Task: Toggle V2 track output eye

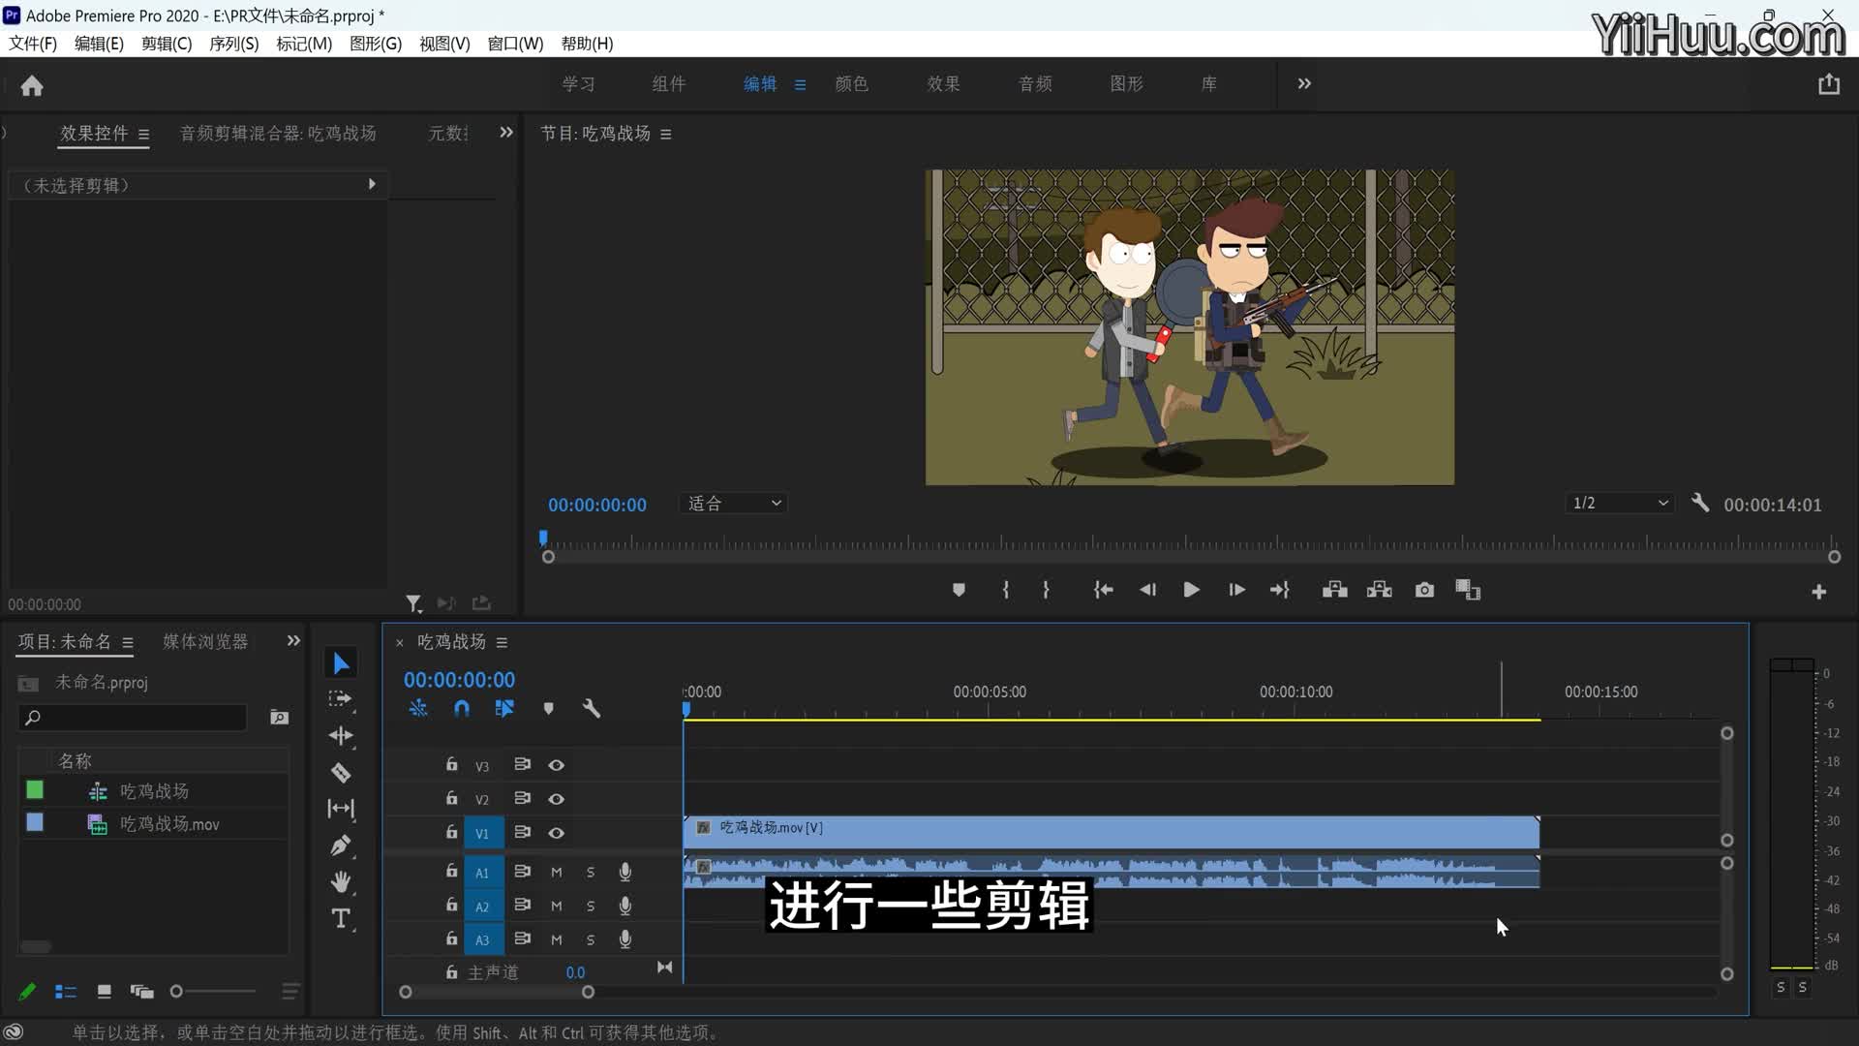Action: click(557, 799)
